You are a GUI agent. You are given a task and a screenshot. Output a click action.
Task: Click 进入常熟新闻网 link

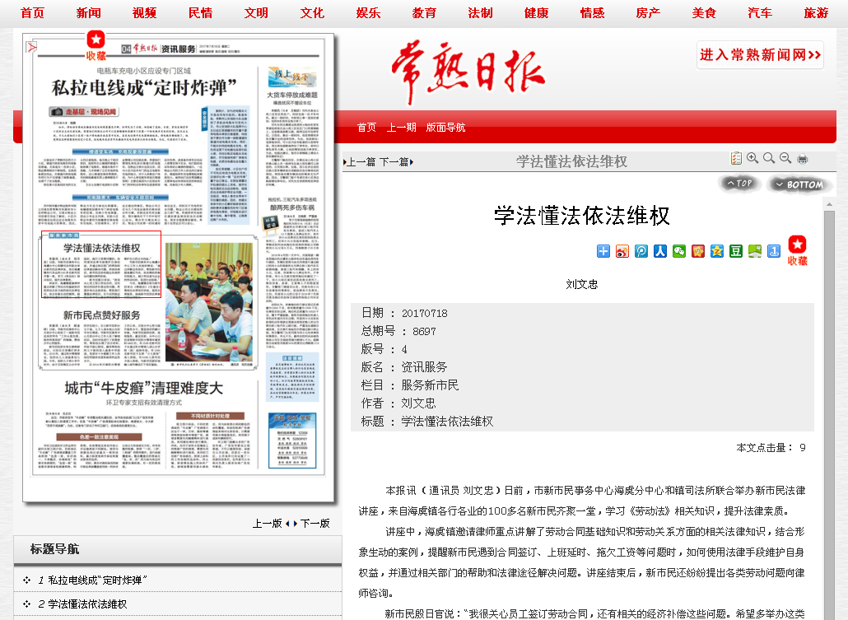tap(761, 54)
